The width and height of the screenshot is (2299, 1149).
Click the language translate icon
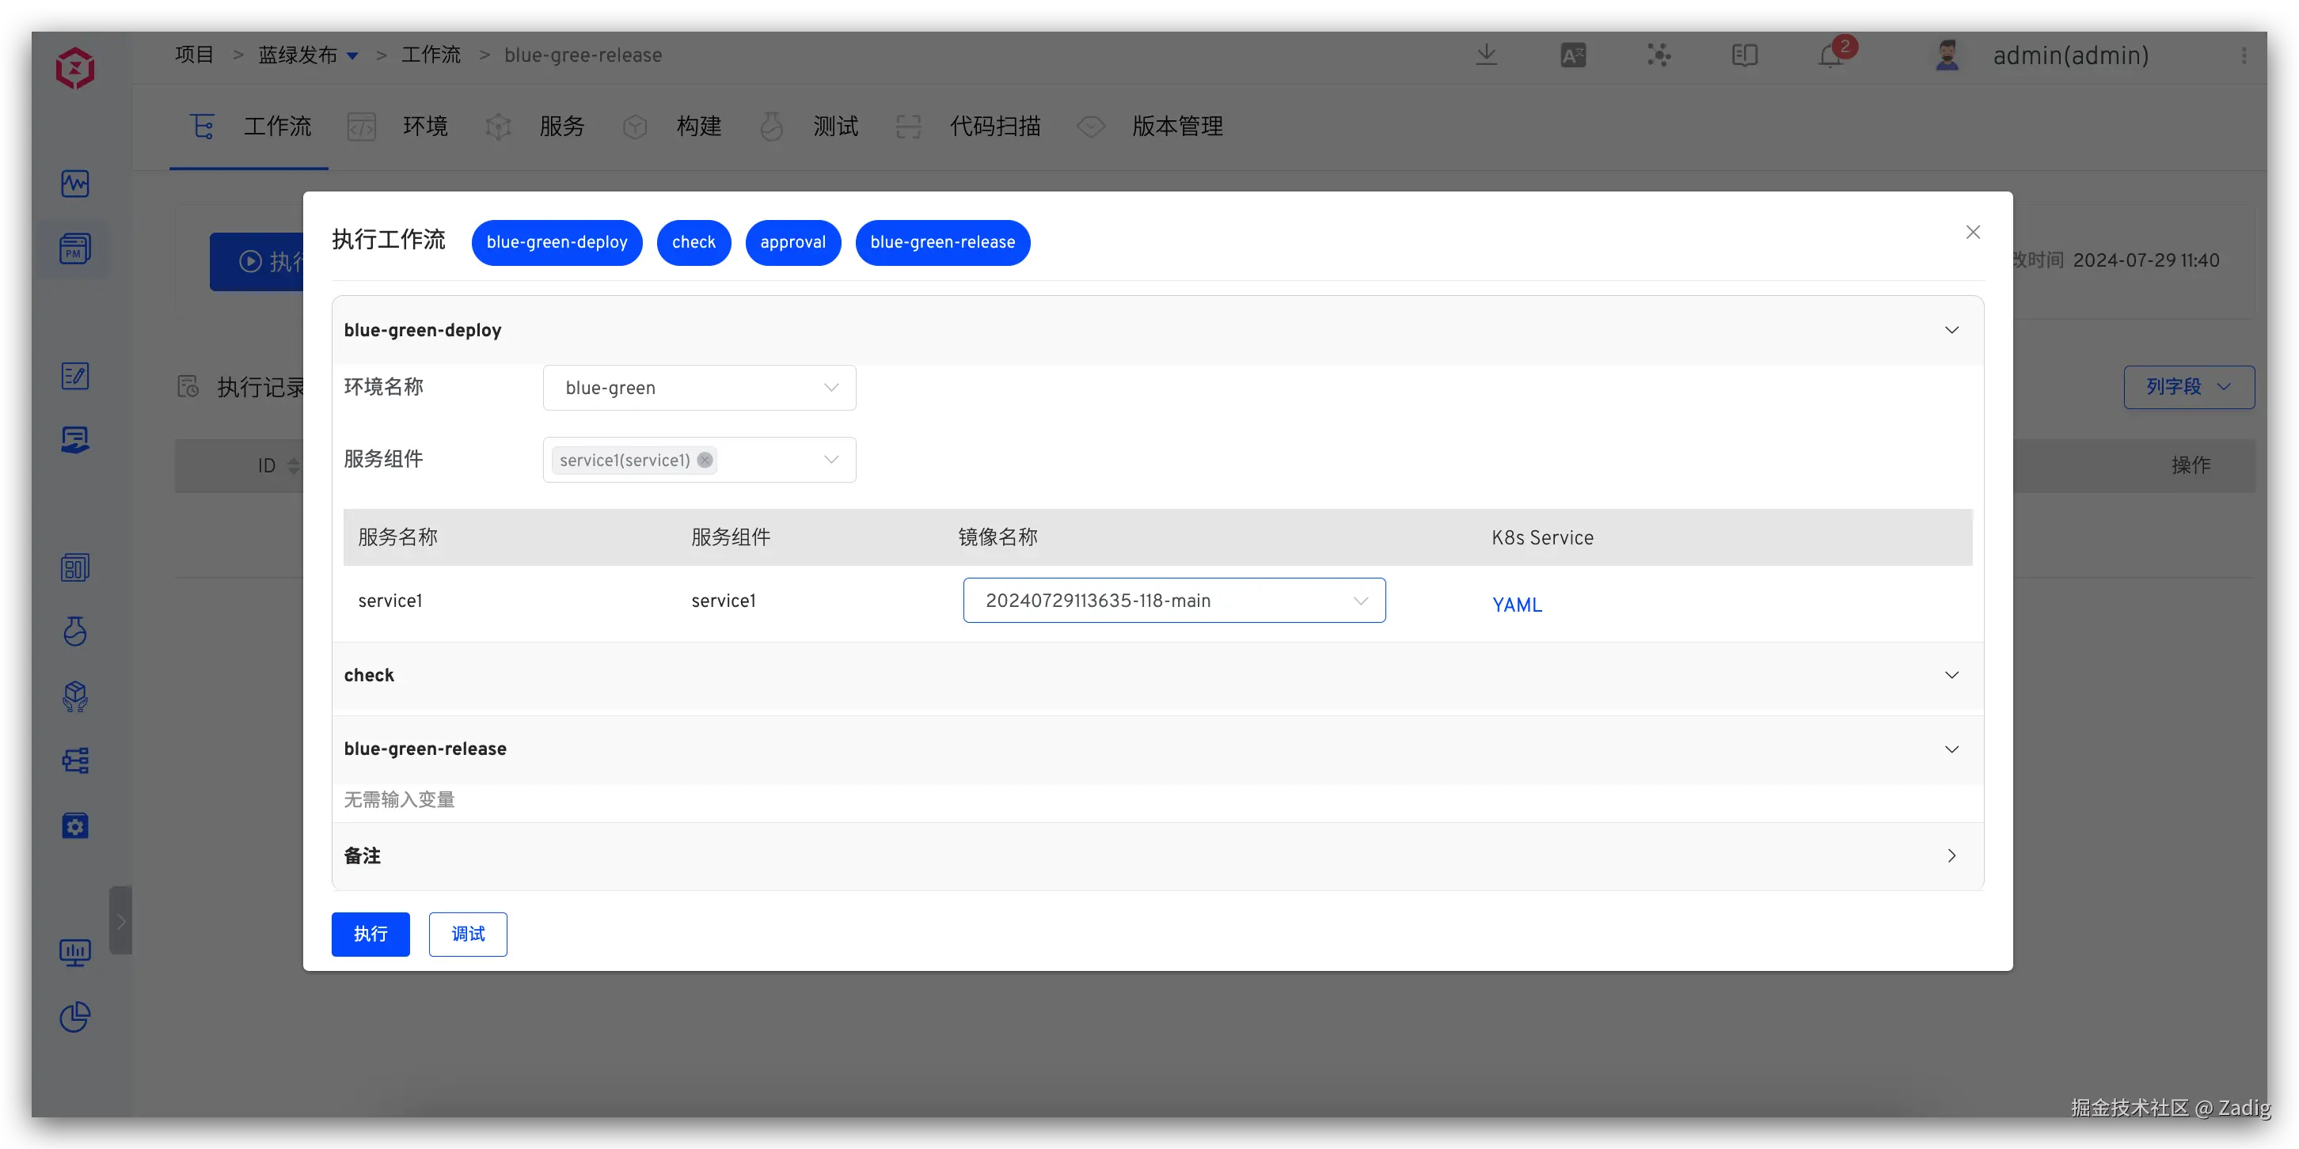pos(1572,55)
